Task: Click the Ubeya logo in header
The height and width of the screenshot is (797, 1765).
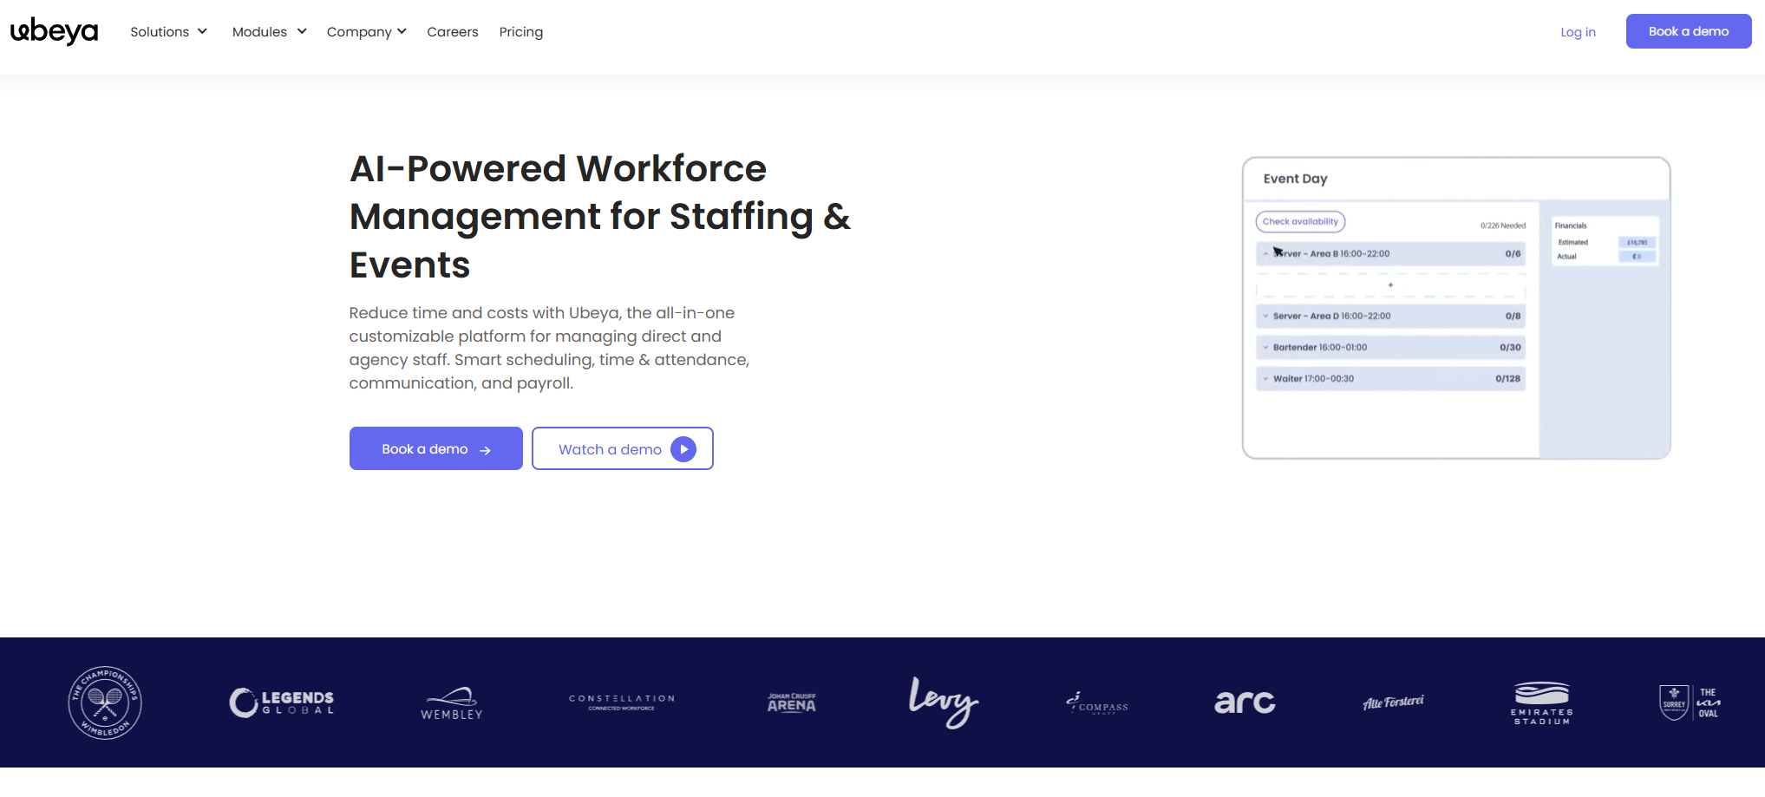Action: click(54, 31)
